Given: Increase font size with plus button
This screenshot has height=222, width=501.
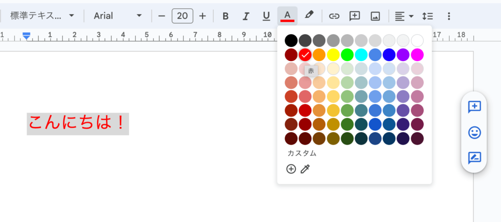Looking at the screenshot, I should tap(203, 16).
